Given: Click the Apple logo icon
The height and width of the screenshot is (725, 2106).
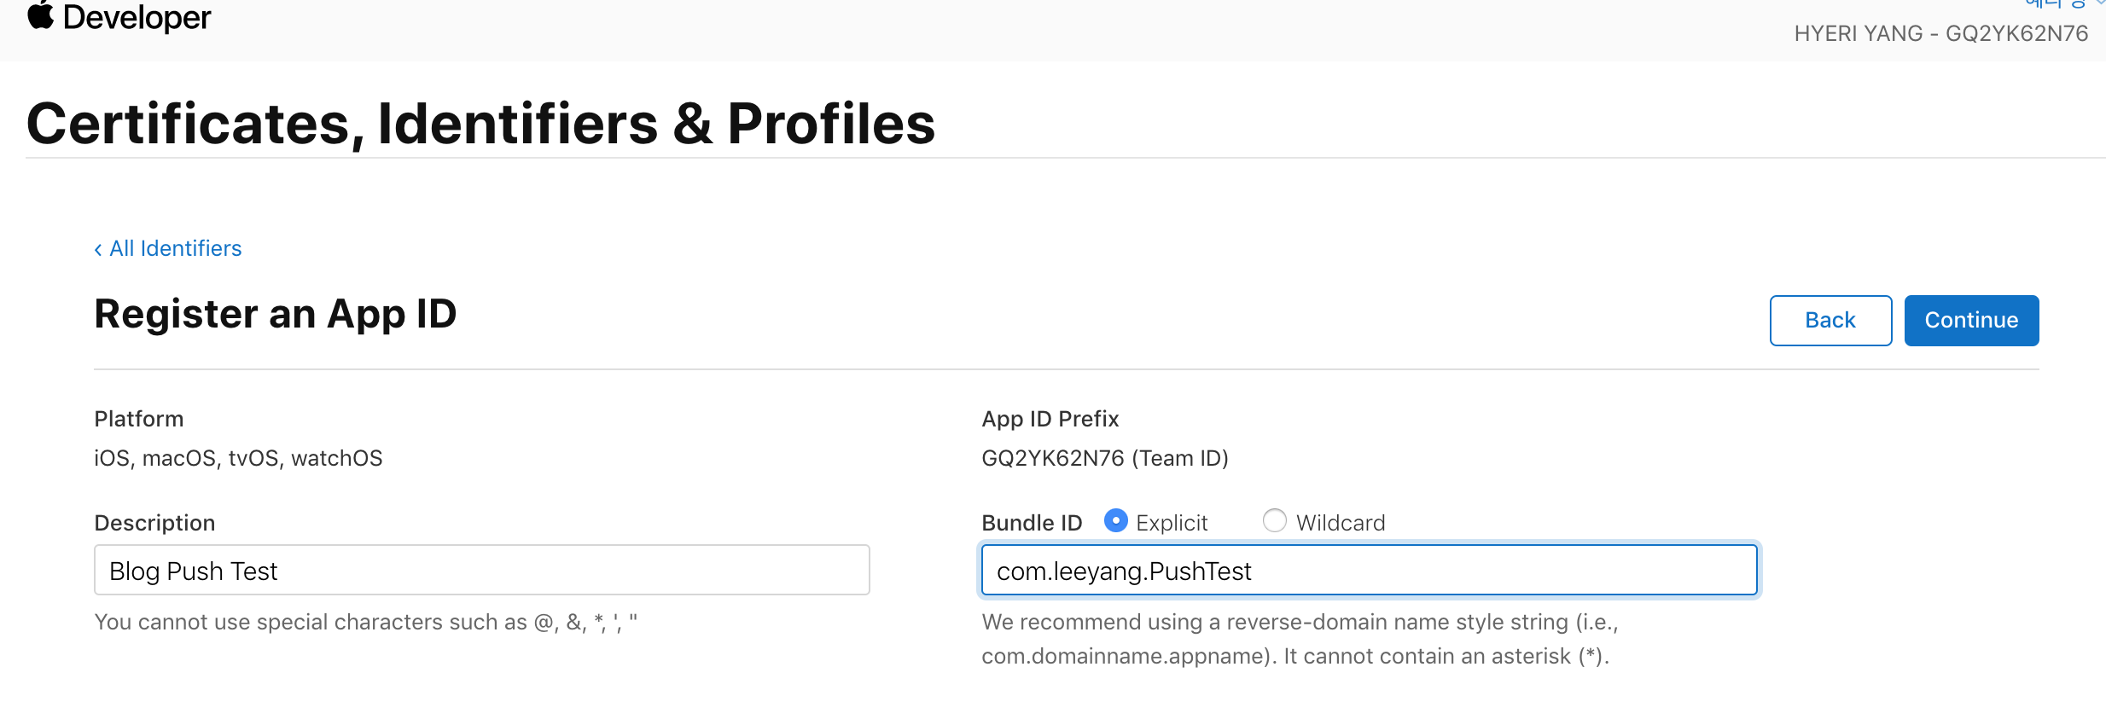Looking at the screenshot, I should [40, 15].
